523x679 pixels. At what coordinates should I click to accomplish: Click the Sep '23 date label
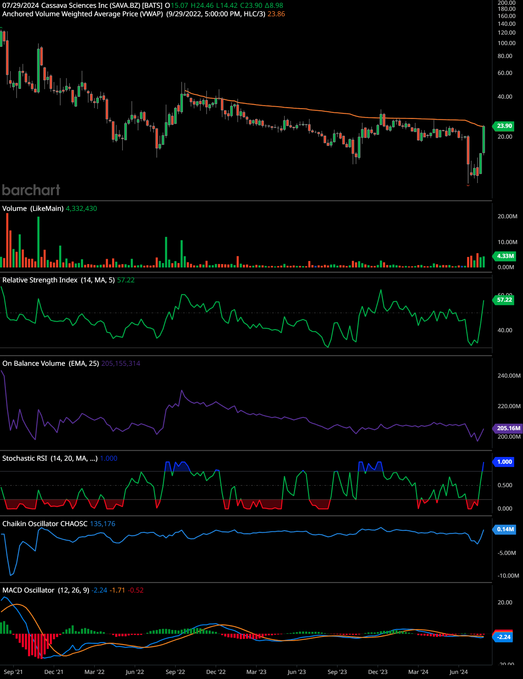click(337, 672)
